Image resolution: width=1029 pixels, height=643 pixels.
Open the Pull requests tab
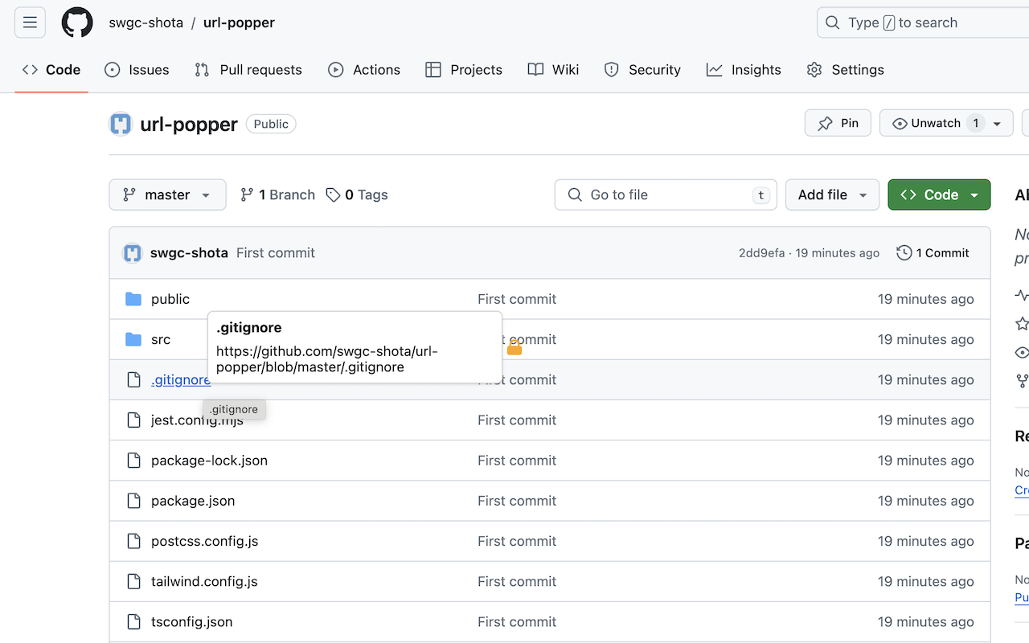(248, 70)
